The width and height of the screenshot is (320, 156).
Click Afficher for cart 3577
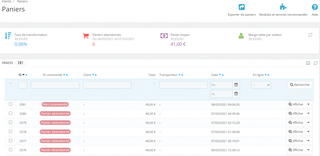(296, 141)
